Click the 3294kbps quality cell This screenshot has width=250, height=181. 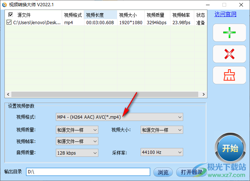(156, 22)
